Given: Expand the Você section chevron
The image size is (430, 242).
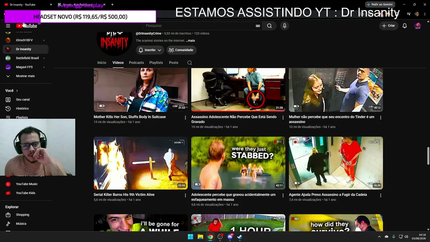Looking at the screenshot, I should tap(17, 91).
